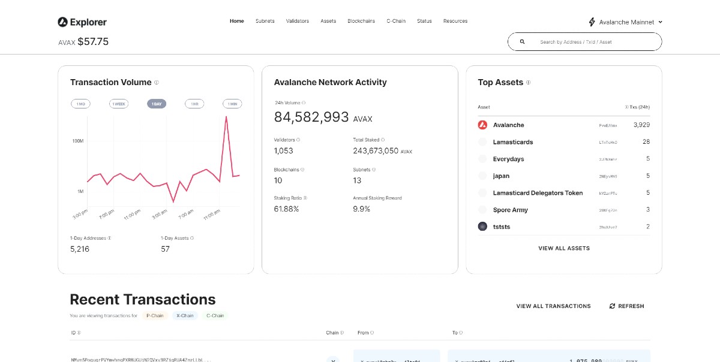The image size is (720, 362).
Task: Open Lamasticard Delegators Token asset name
Action: pos(538,193)
